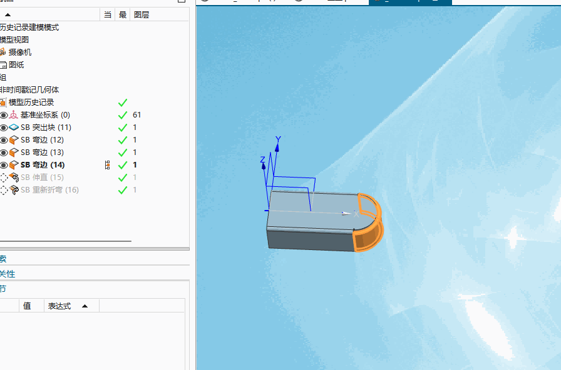Toggle the eye icon of SB 弯边 (14)
The image size is (561, 370).
click(x=4, y=166)
